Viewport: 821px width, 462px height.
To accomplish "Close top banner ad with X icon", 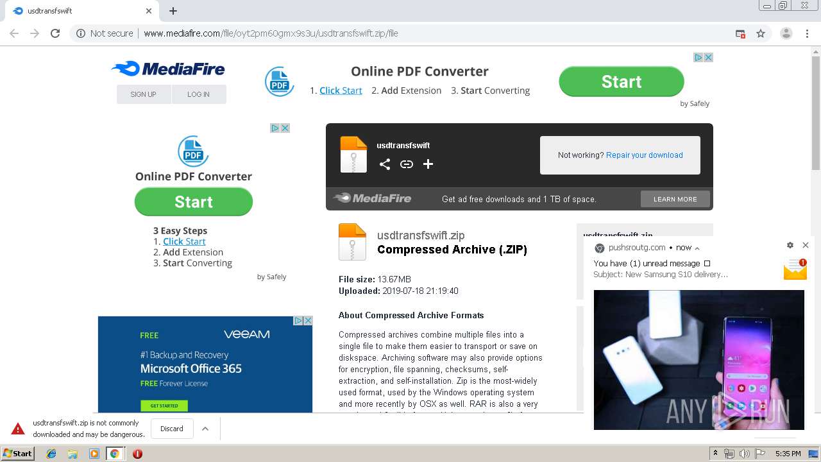I will click(708, 57).
